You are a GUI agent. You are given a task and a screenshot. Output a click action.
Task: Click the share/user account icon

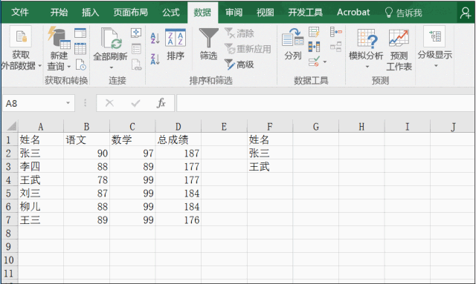coord(466,13)
